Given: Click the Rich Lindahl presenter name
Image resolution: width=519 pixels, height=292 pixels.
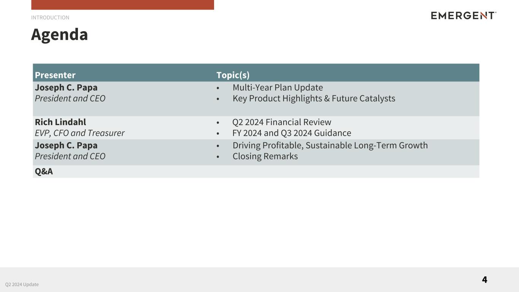Looking at the screenshot, I should pyautogui.click(x=60, y=122).
